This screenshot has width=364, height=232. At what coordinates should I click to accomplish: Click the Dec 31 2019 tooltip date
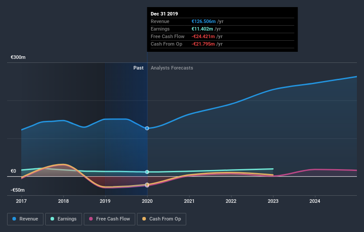pos(164,14)
